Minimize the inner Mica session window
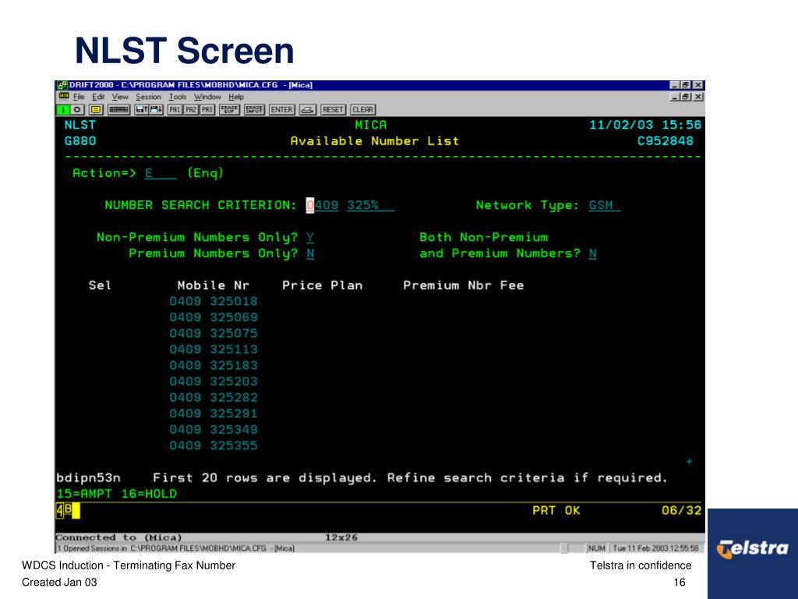Viewport: 798px width, 599px height. [x=676, y=97]
